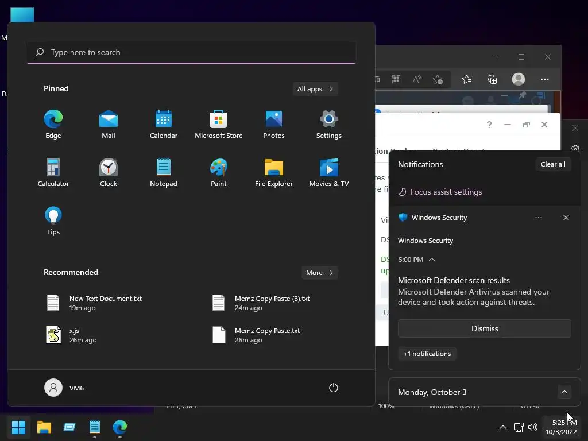
Task: Toggle Edge Read aloud icon
Action: pos(417,79)
